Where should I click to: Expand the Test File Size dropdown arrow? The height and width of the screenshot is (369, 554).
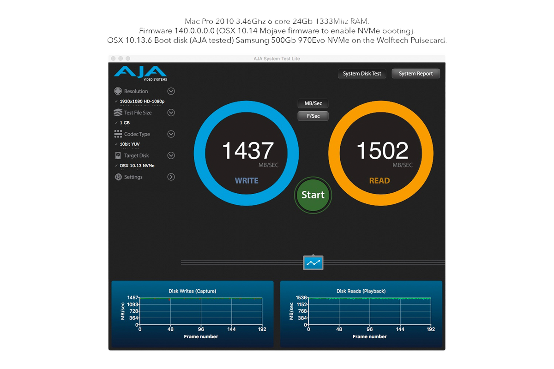[x=171, y=113]
